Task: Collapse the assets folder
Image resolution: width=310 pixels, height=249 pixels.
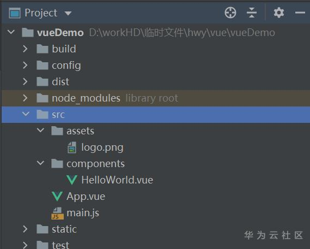Action: tap(40, 131)
